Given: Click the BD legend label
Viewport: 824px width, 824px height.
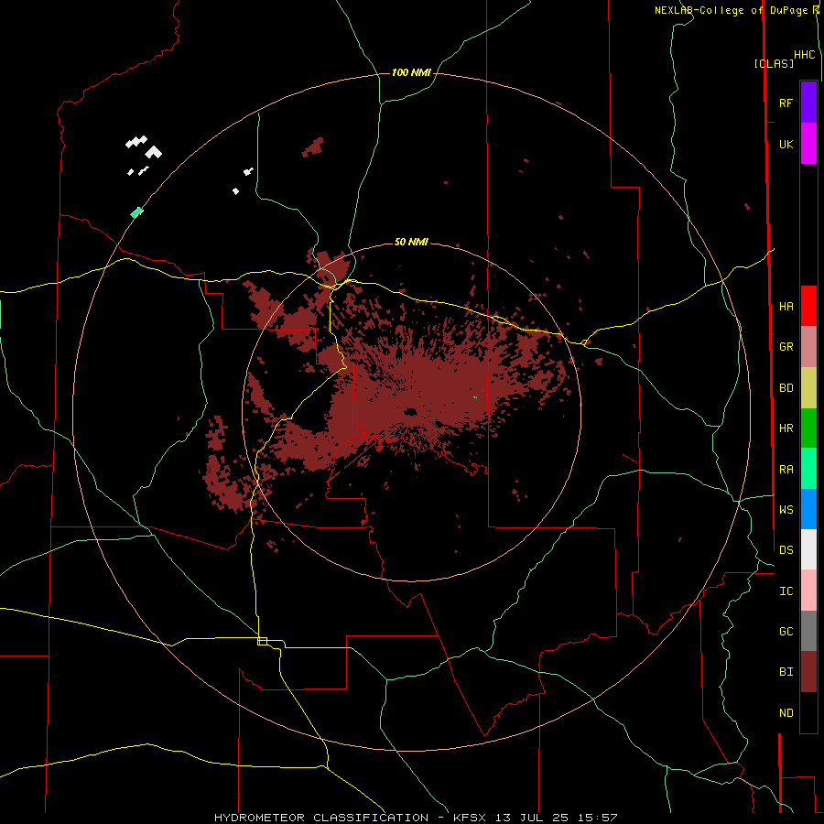Looking at the screenshot, I should tap(786, 388).
